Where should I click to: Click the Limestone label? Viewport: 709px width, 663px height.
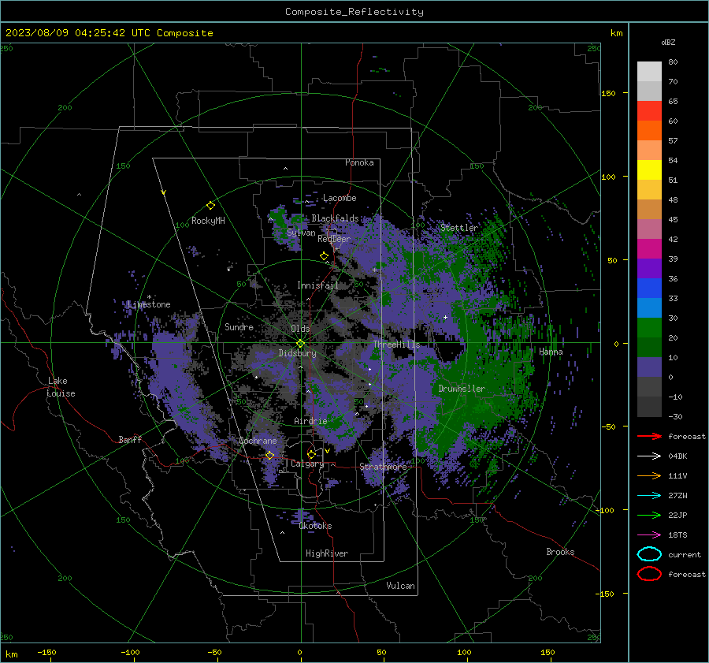[149, 304]
